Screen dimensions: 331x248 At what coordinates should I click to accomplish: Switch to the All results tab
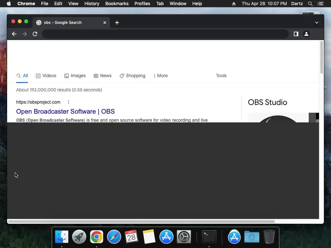pyautogui.click(x=22, y=76)
